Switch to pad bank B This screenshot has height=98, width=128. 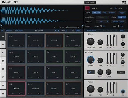coord(3,44)
